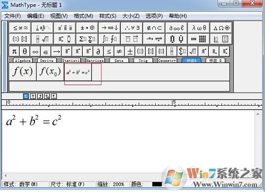Viewport: 266px width, 192px height.
Task: Insert the saved f(x₀) expression
Action: click(50, 72)
